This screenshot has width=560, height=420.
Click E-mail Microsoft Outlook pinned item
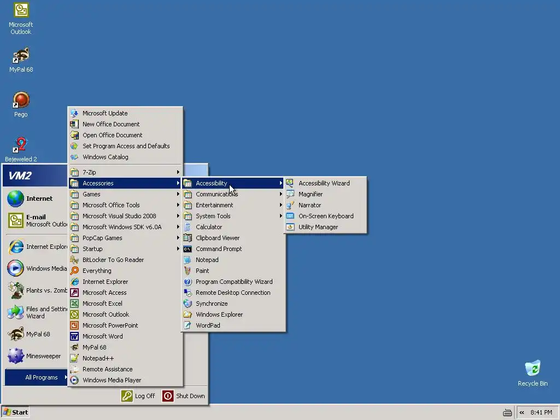click(x=37, y=220)
